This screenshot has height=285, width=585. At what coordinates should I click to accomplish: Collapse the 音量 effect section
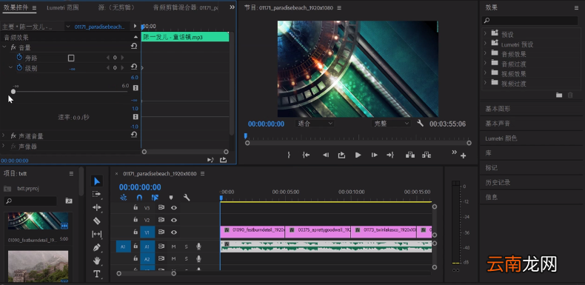click(4, 47)
